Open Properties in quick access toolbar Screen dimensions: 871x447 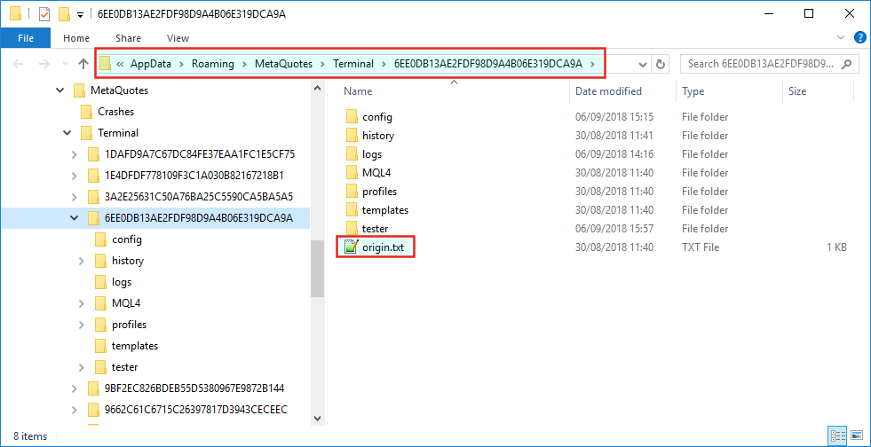(44, 14)
